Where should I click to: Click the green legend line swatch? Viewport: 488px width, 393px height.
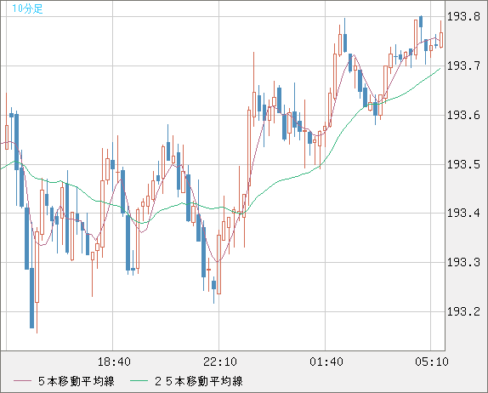click(x=139, y=381)
